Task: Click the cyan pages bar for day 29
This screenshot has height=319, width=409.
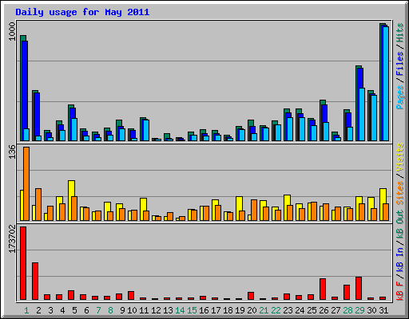Action: (x=362, y=114)
